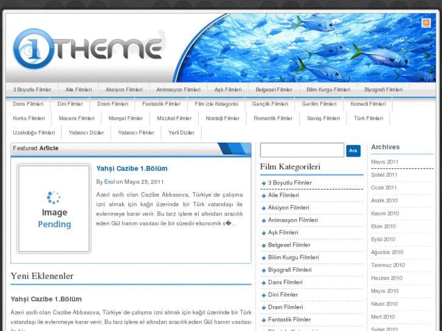The height and width of the screenshot is (331, 442).
Task: Open Manşet Filmler nav item
Action: click(x=125, y=118)
